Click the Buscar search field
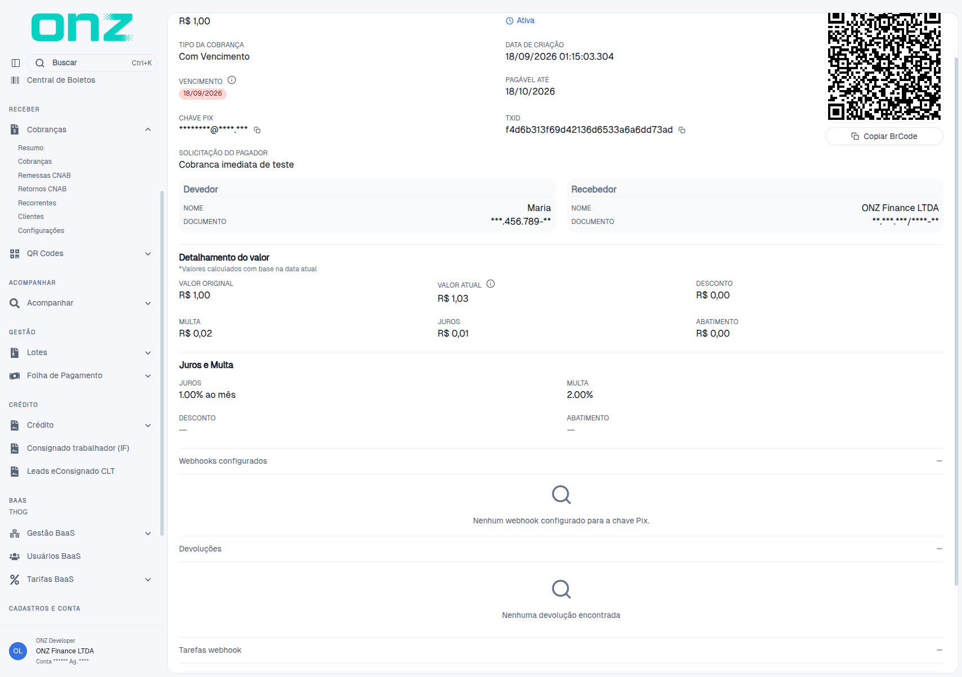The image size is (962, 677). 92,63
